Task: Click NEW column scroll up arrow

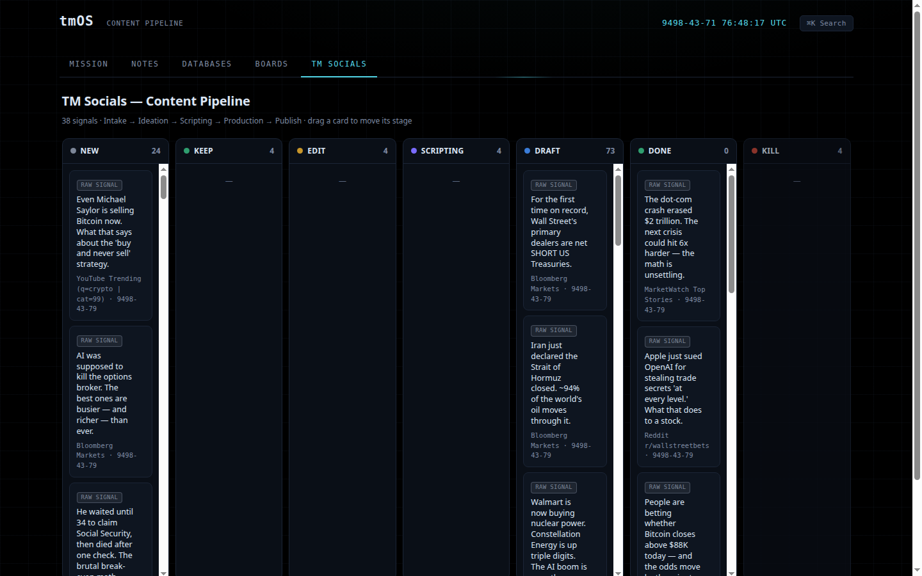Action: point(164,169)
